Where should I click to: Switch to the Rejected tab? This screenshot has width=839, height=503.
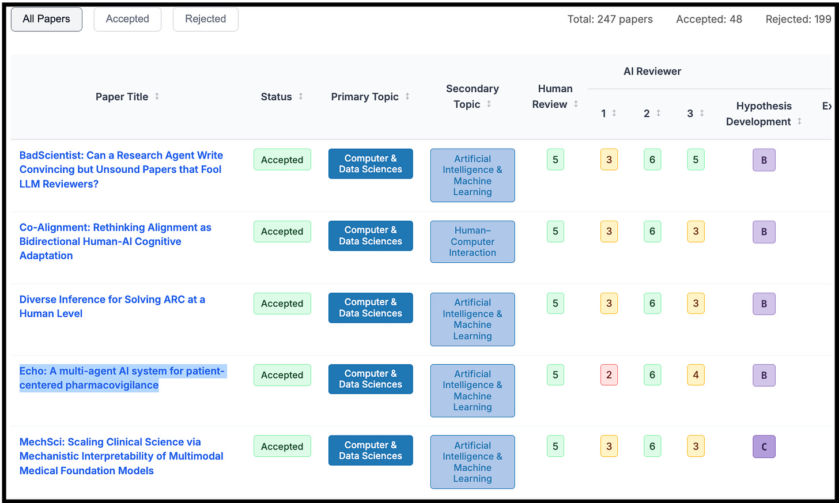coord(205,19)
